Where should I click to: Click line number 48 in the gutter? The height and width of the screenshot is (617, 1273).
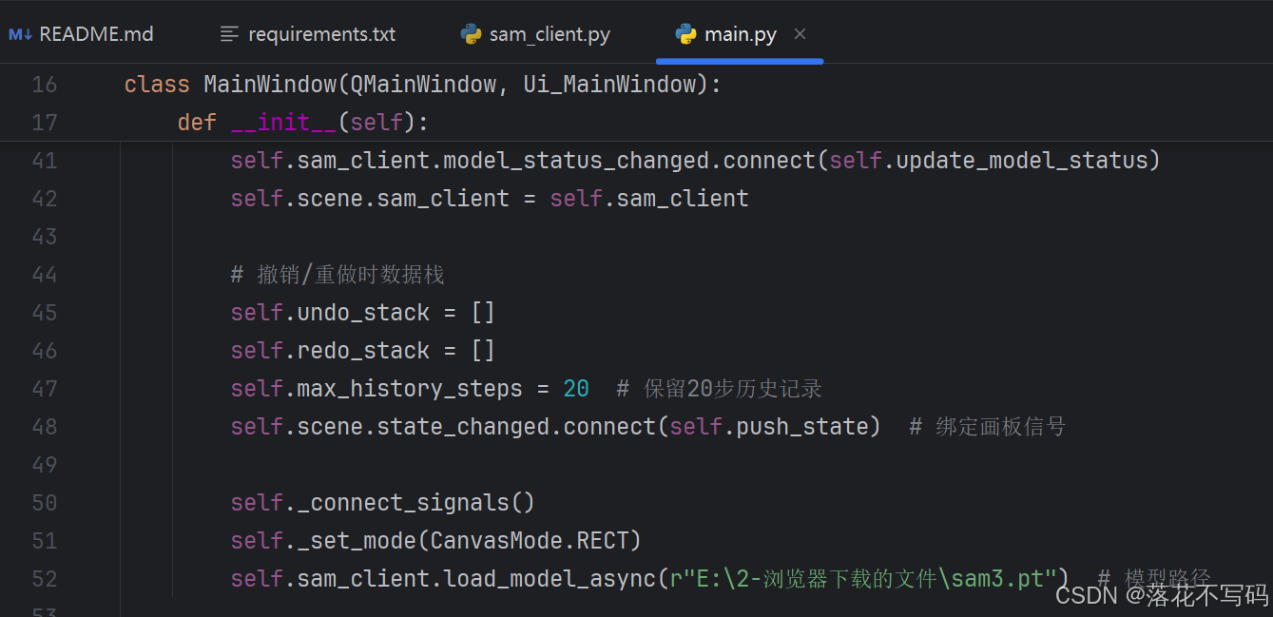pyautogui.click(x=45, y=427)
